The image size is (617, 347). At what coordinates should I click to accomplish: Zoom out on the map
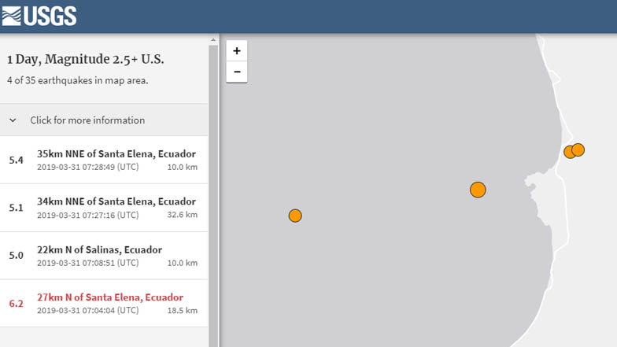(x=237, y=72)
